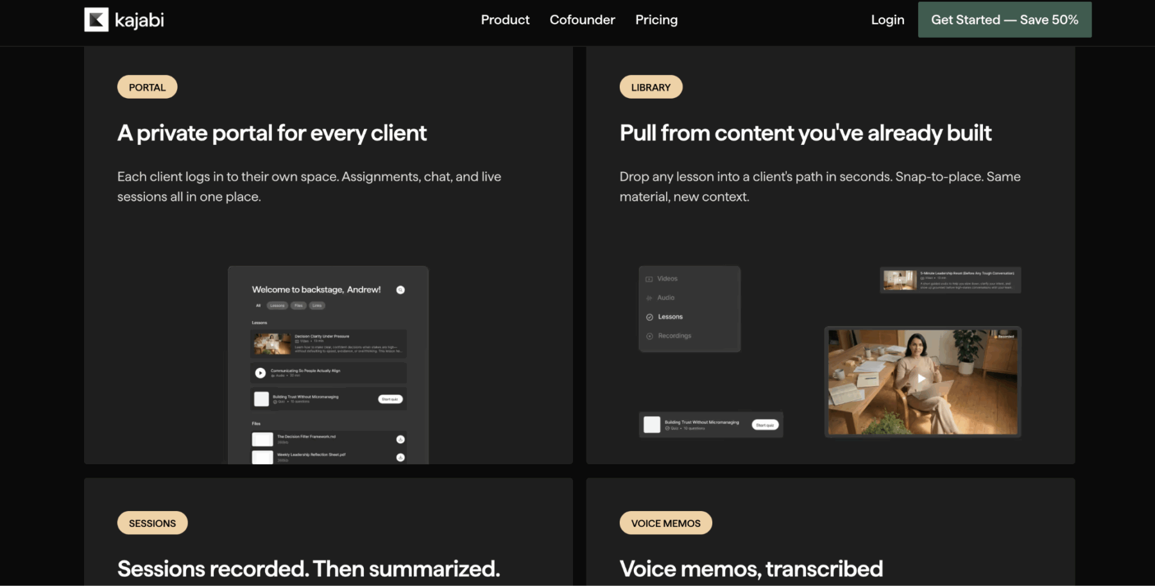Screen dimensions: 1155x586
Task: Click the Drop any lesson description text
Action: [x=820, y=187]
